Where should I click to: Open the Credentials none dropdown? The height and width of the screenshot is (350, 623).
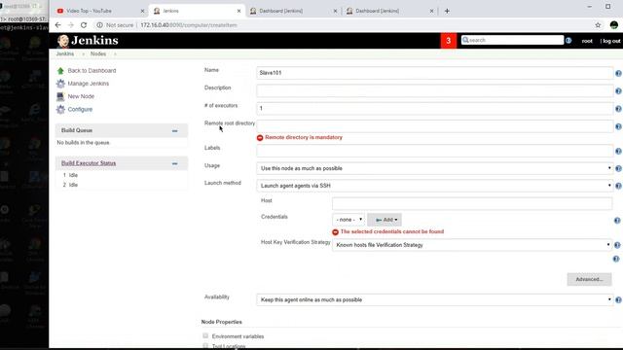[x=348, y=220]
